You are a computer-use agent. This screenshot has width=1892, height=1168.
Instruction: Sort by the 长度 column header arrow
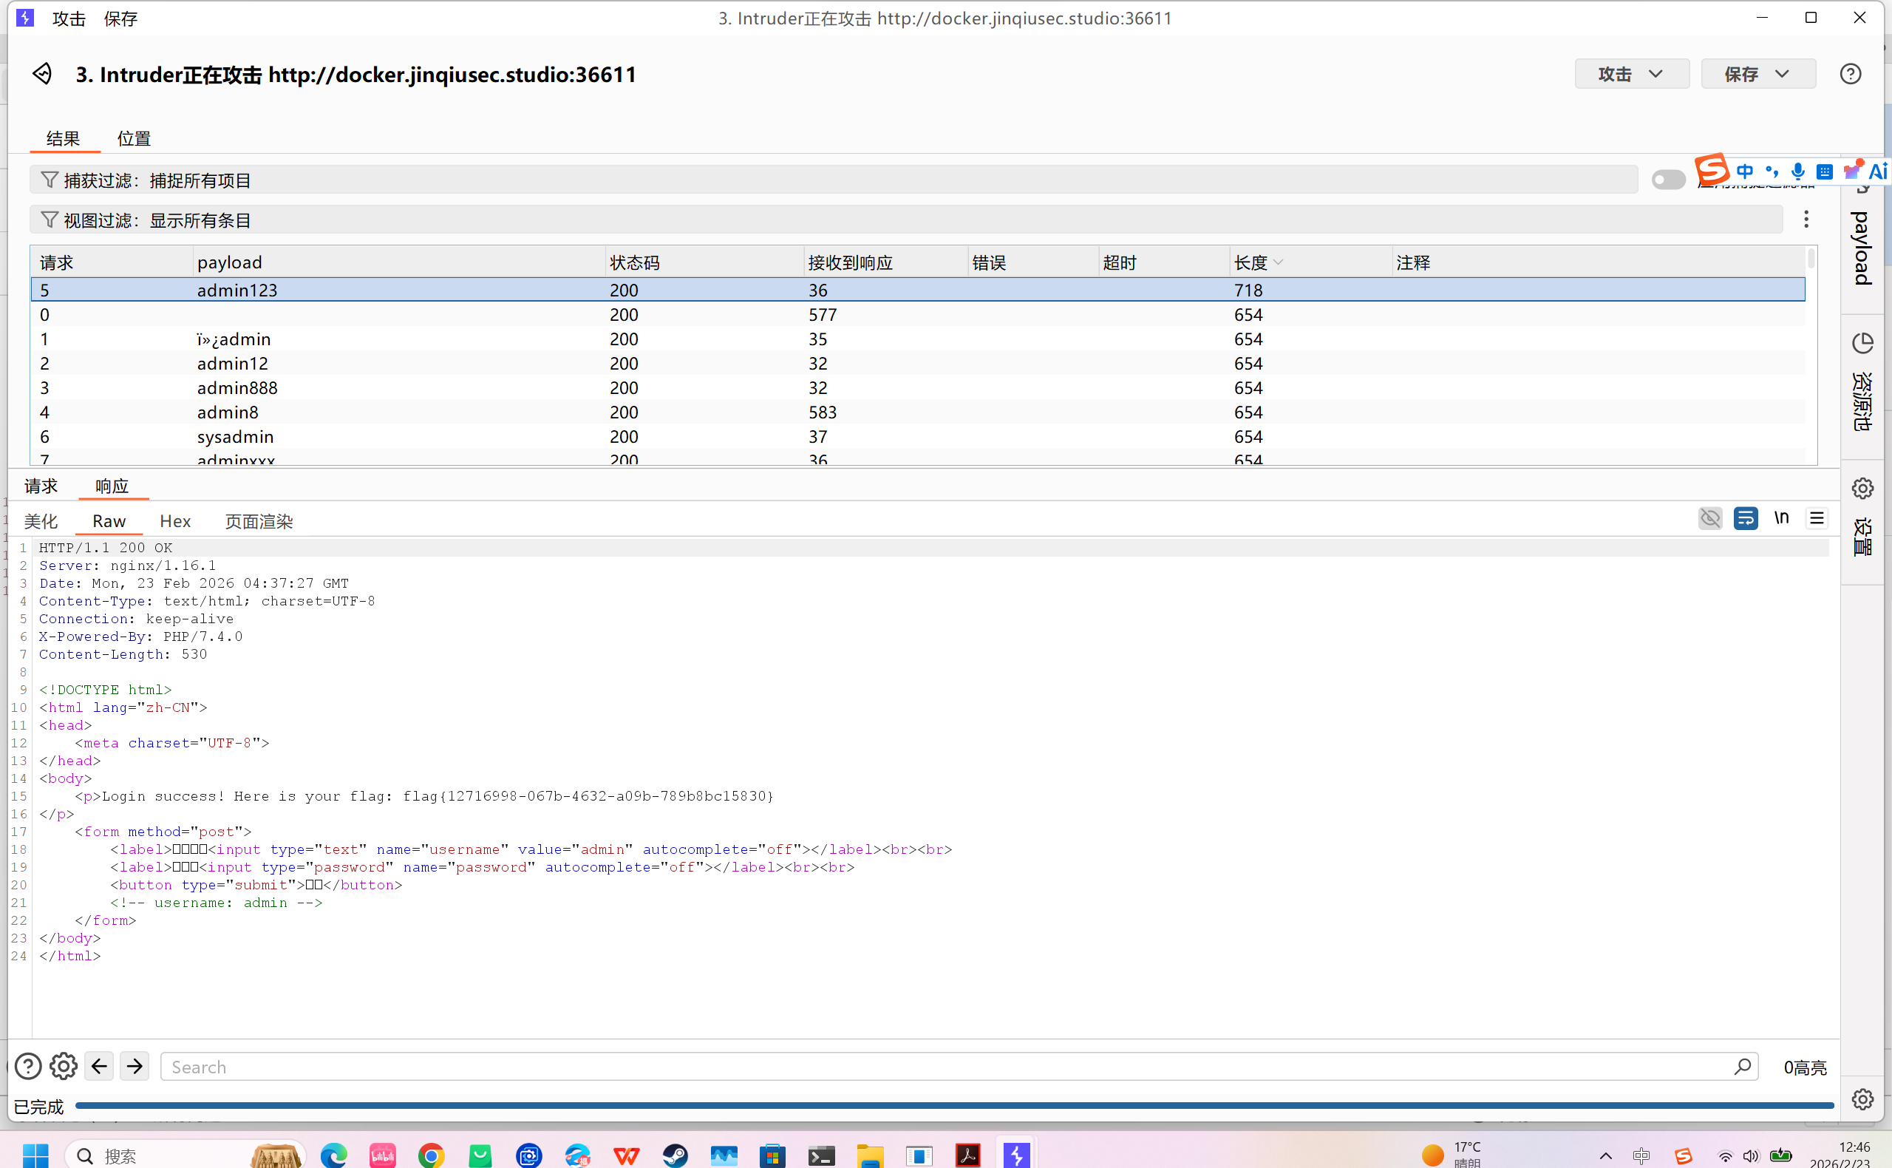pos(1278,262)
